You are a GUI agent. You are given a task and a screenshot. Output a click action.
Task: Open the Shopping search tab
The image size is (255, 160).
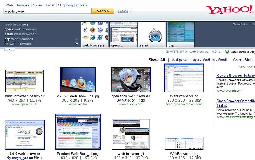66,5
